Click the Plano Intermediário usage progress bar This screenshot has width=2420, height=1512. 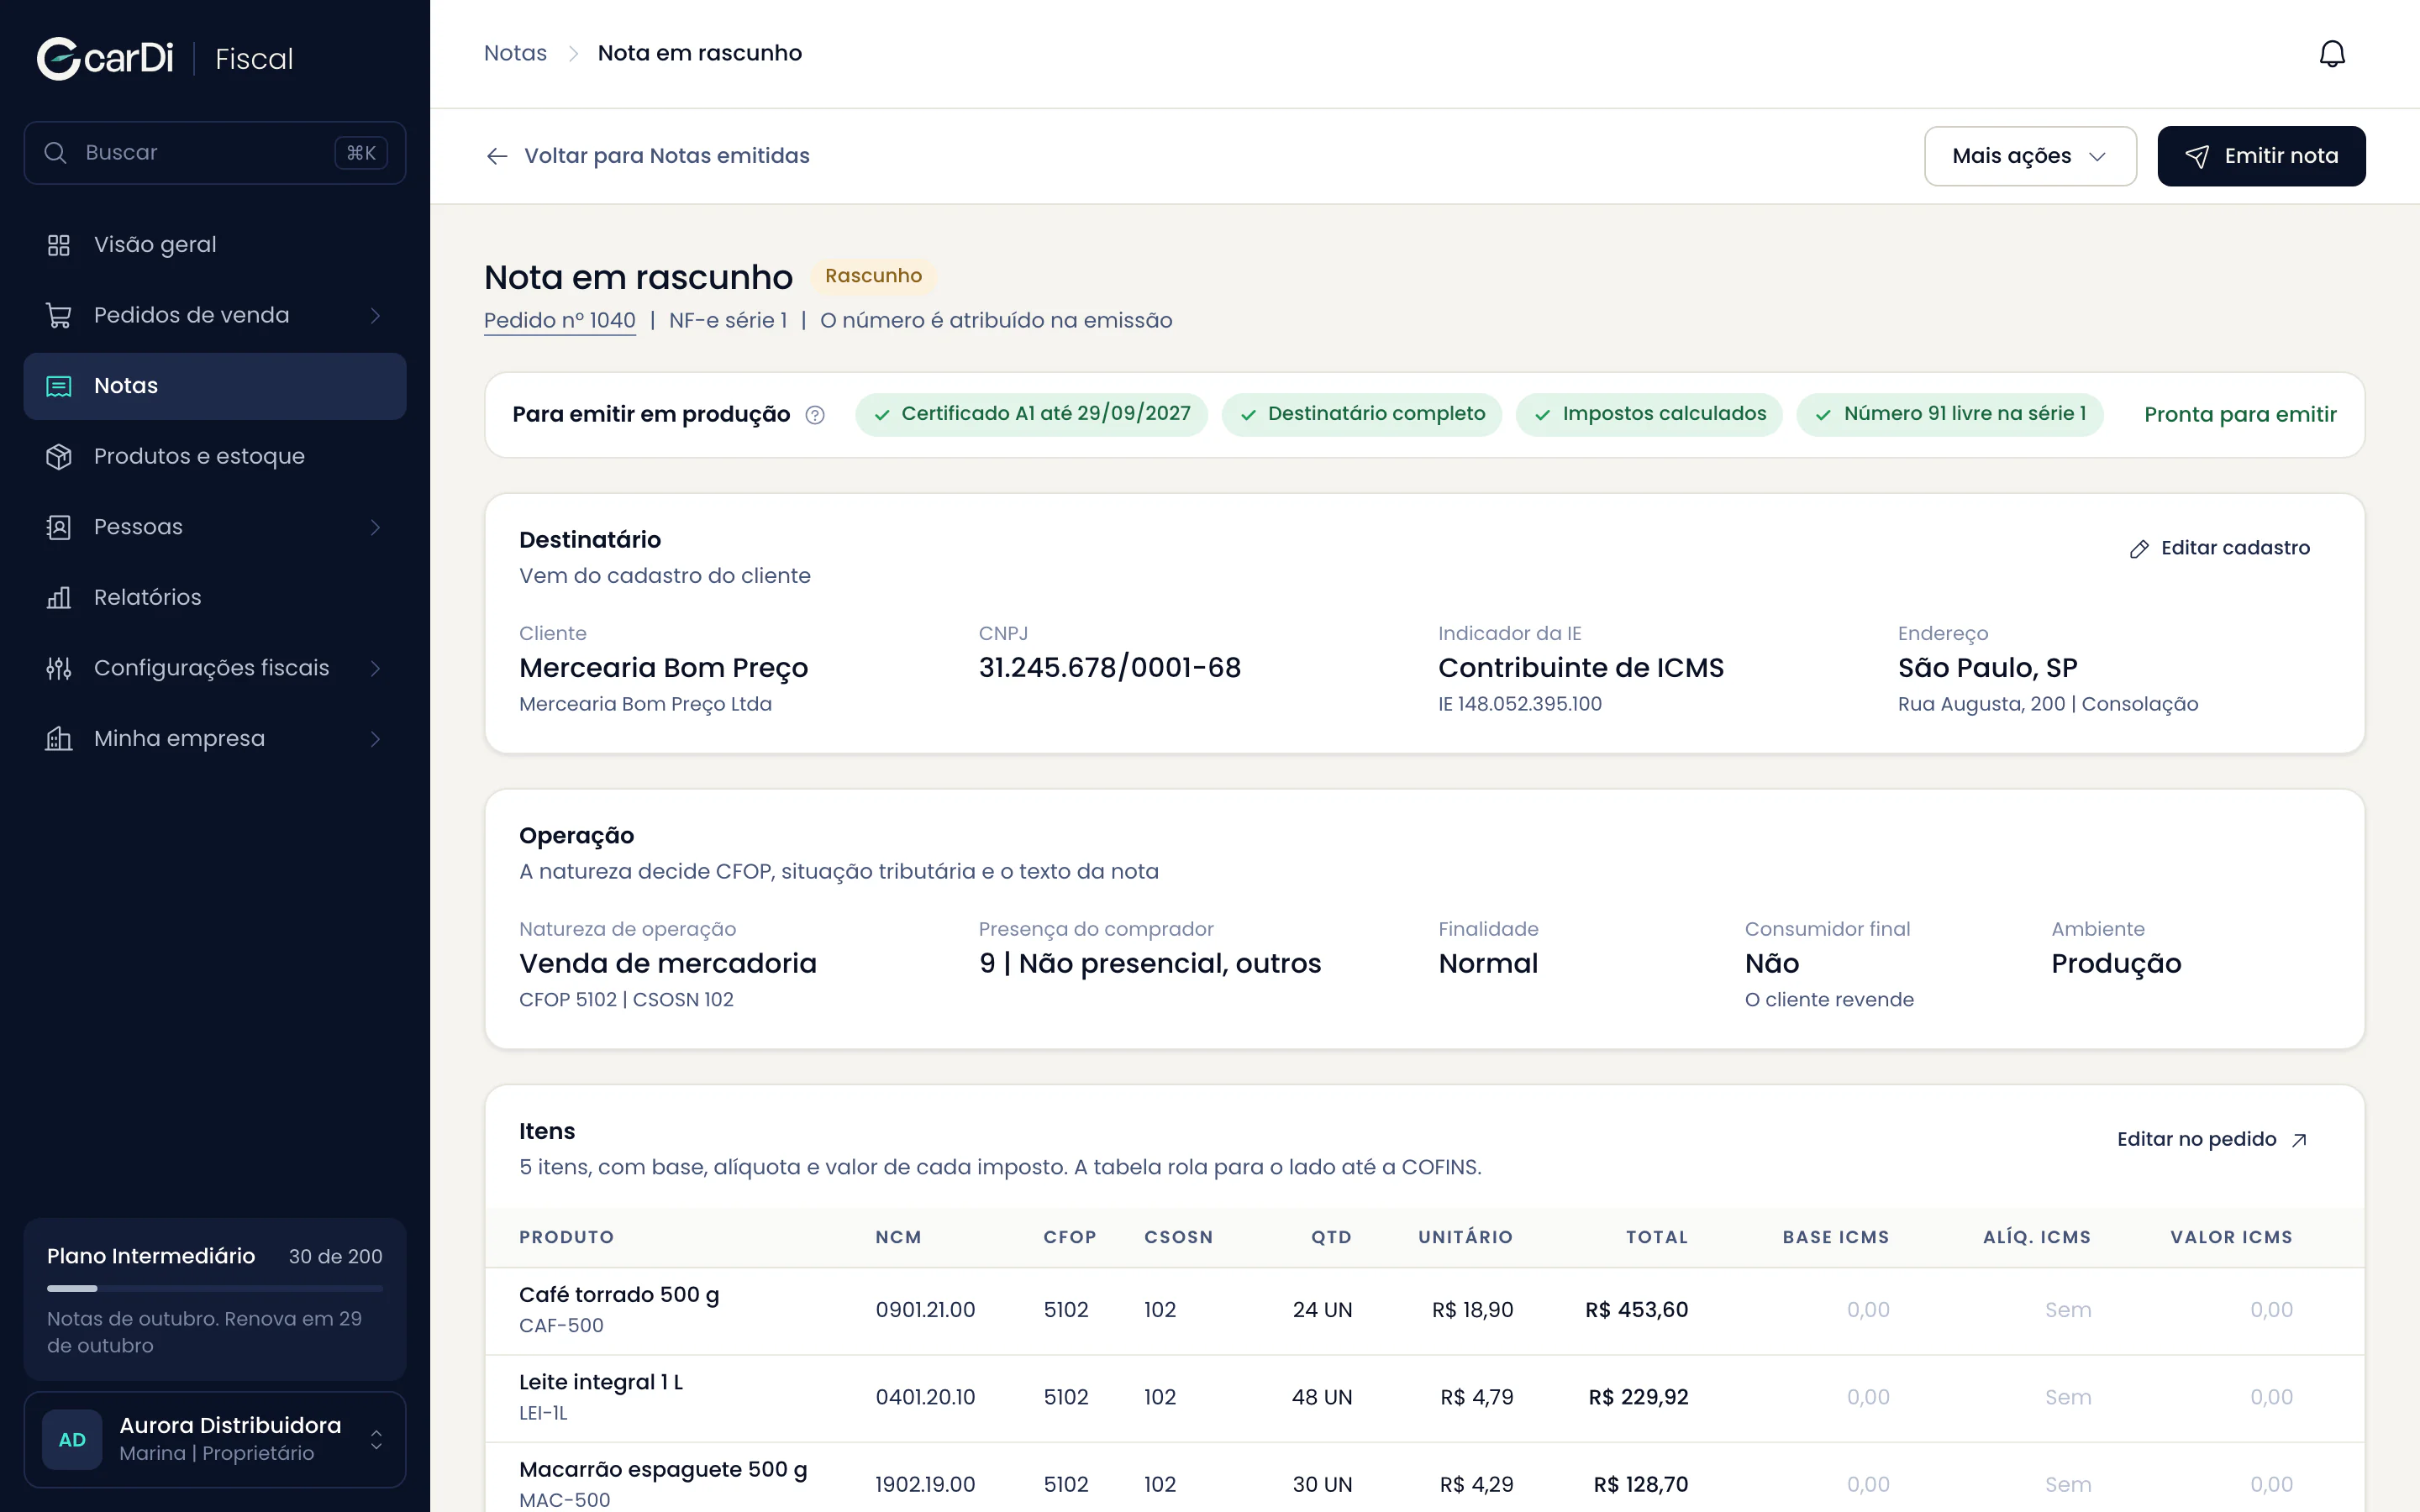point(215,1288)
